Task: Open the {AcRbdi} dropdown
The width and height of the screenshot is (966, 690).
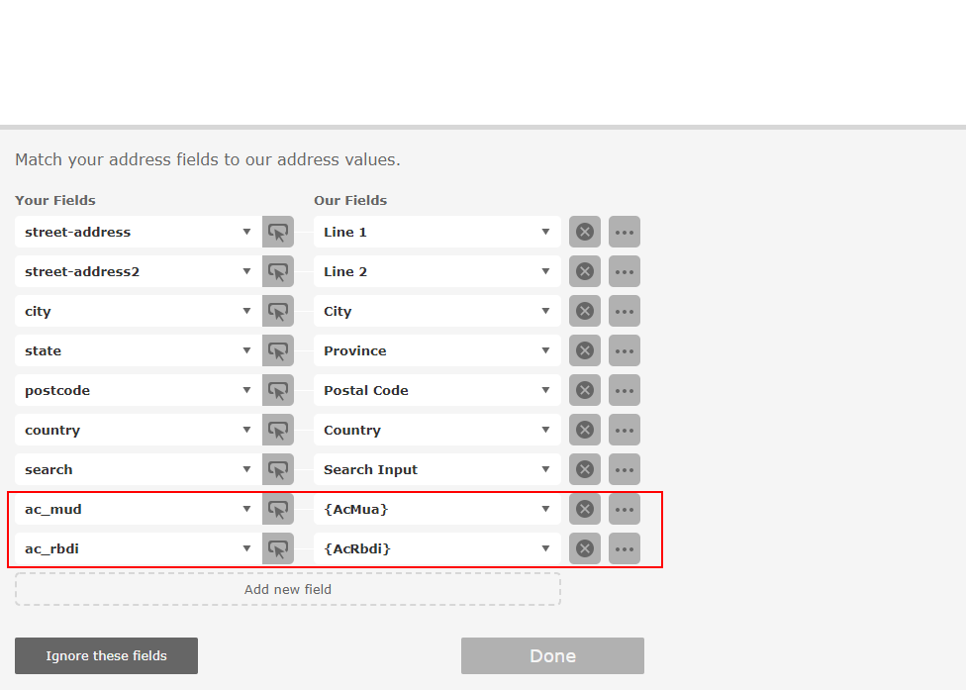Action: tap(437, 548)
